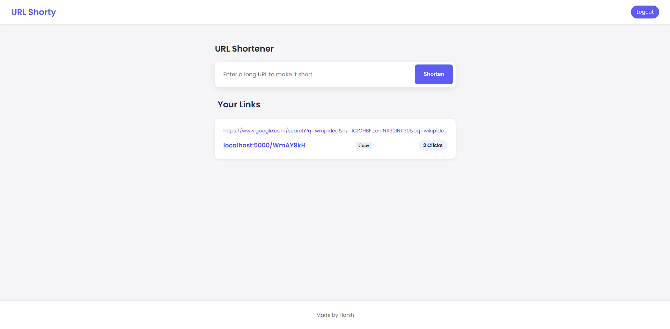Focus the long URL input field
670x329 pixels.
(314, 74)
